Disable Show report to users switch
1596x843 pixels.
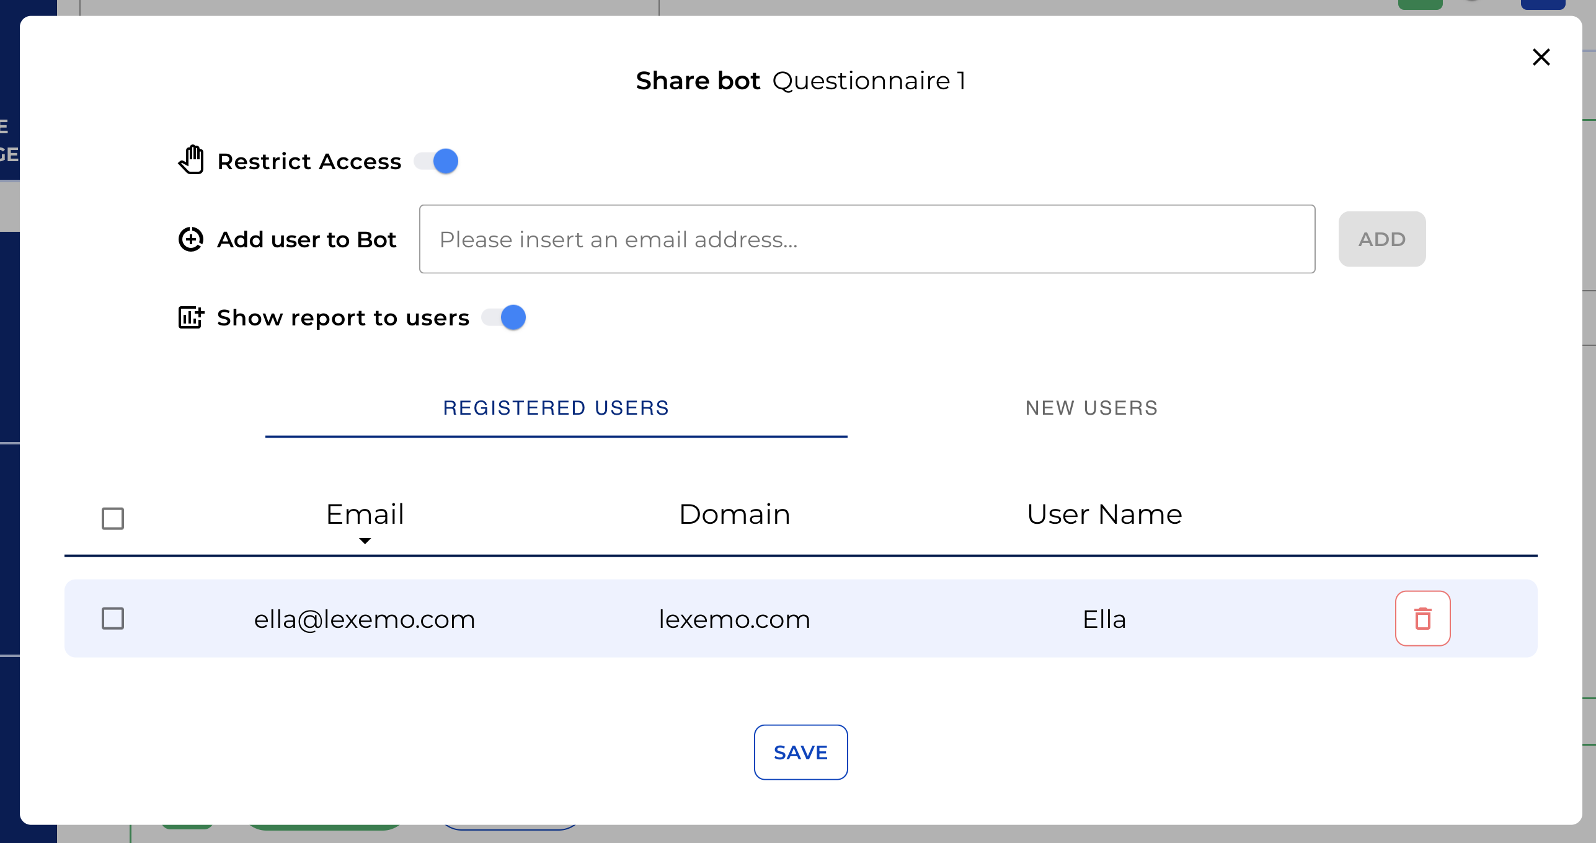click(505, 317)
